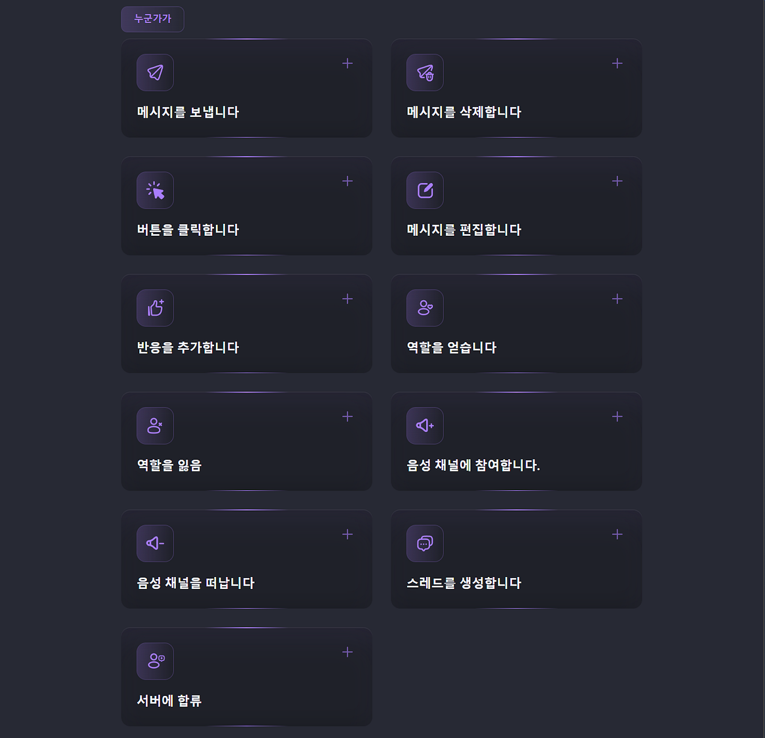Select the server join (서버에 합류) user icon
The width and height of the screenshot is (765, 738).
pos(155,661)
